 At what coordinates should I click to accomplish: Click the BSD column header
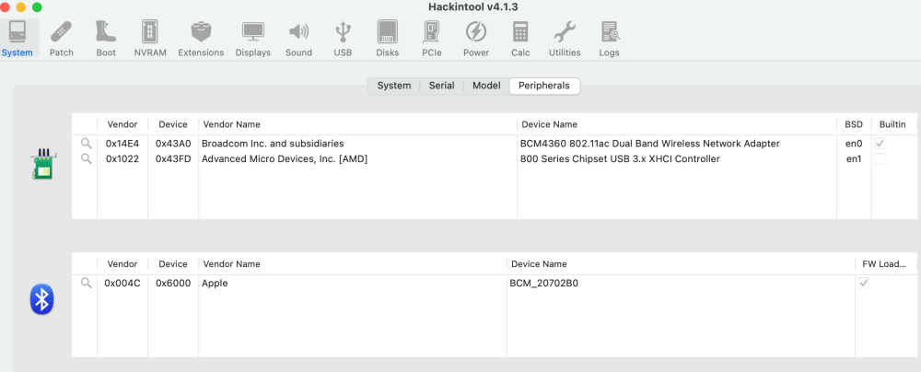[x=854, y=124]
